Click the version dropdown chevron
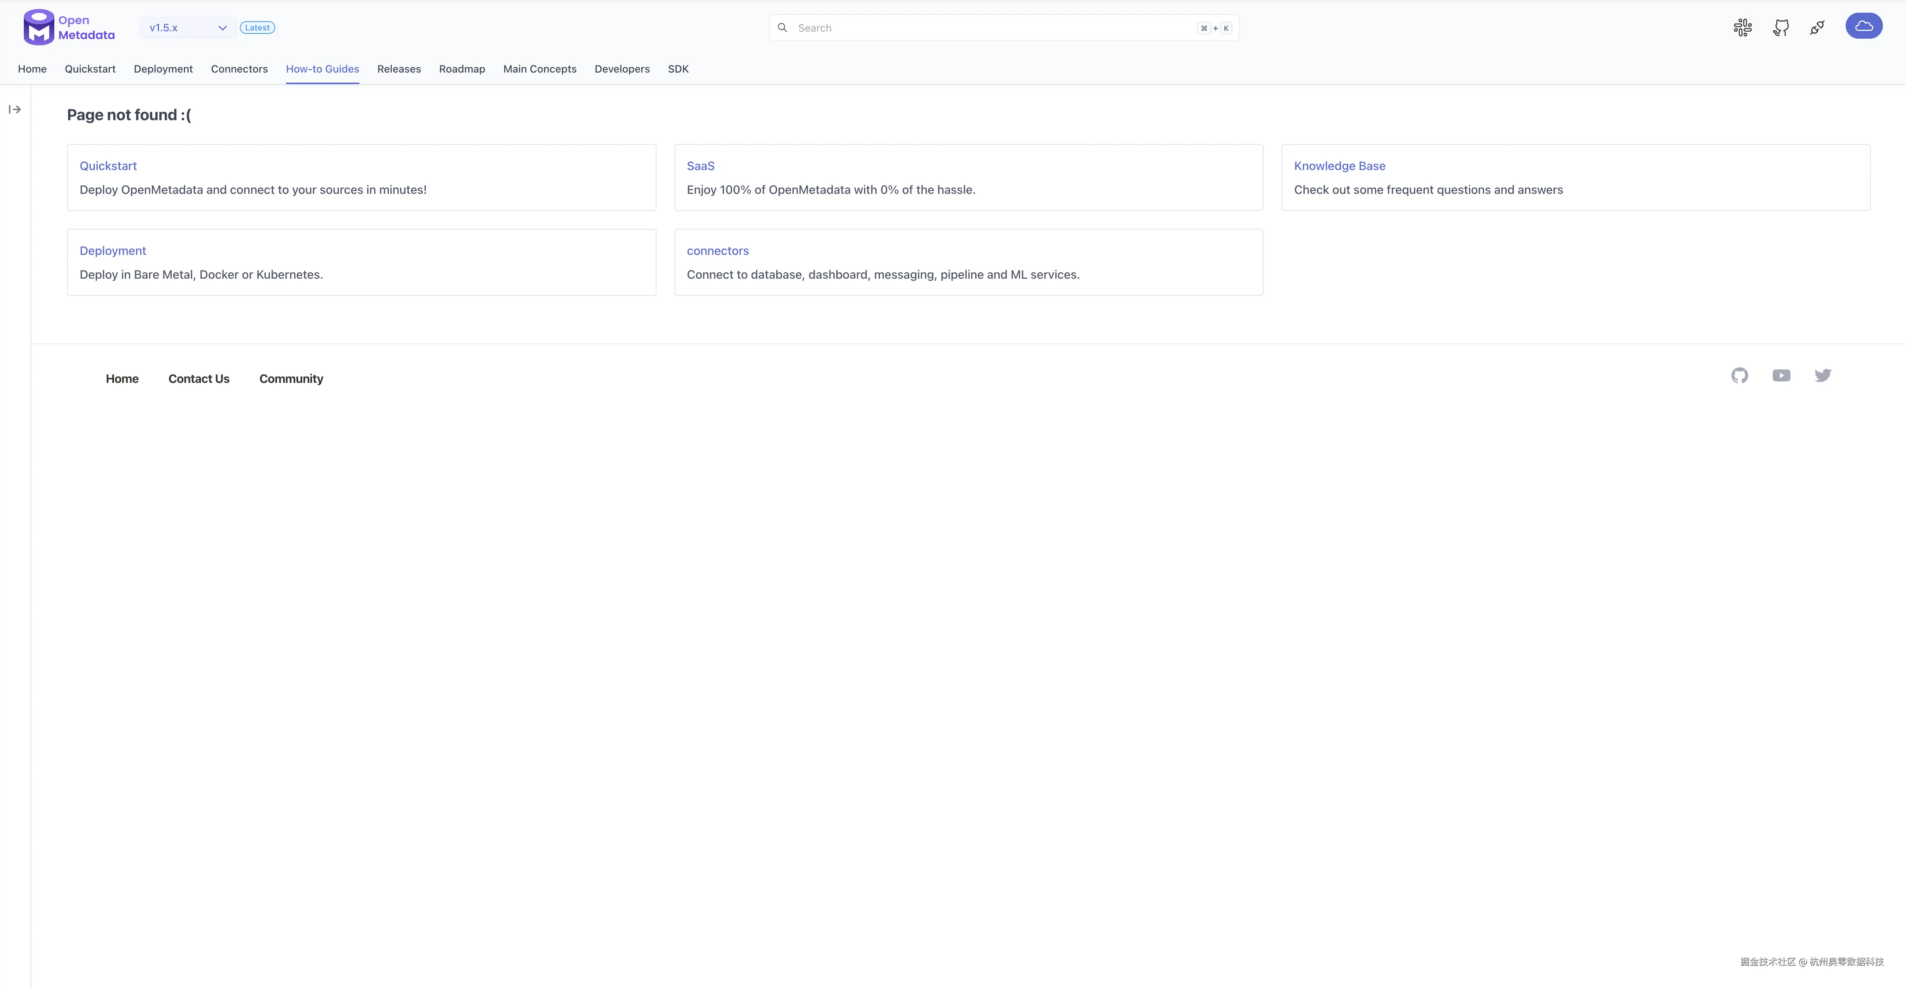This screenshot has height=989, width=1906. [x=222, y=28]
